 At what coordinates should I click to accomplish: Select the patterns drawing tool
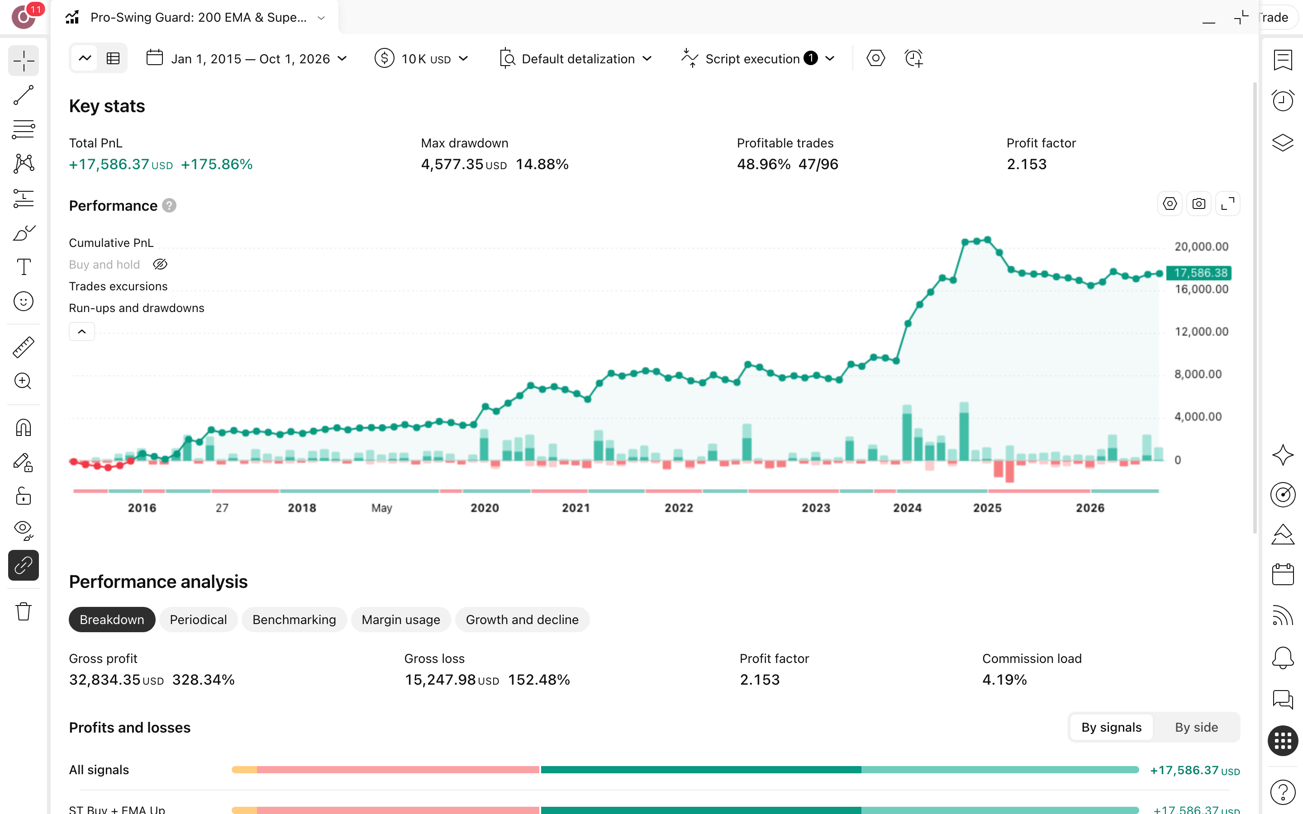[23, 164]
